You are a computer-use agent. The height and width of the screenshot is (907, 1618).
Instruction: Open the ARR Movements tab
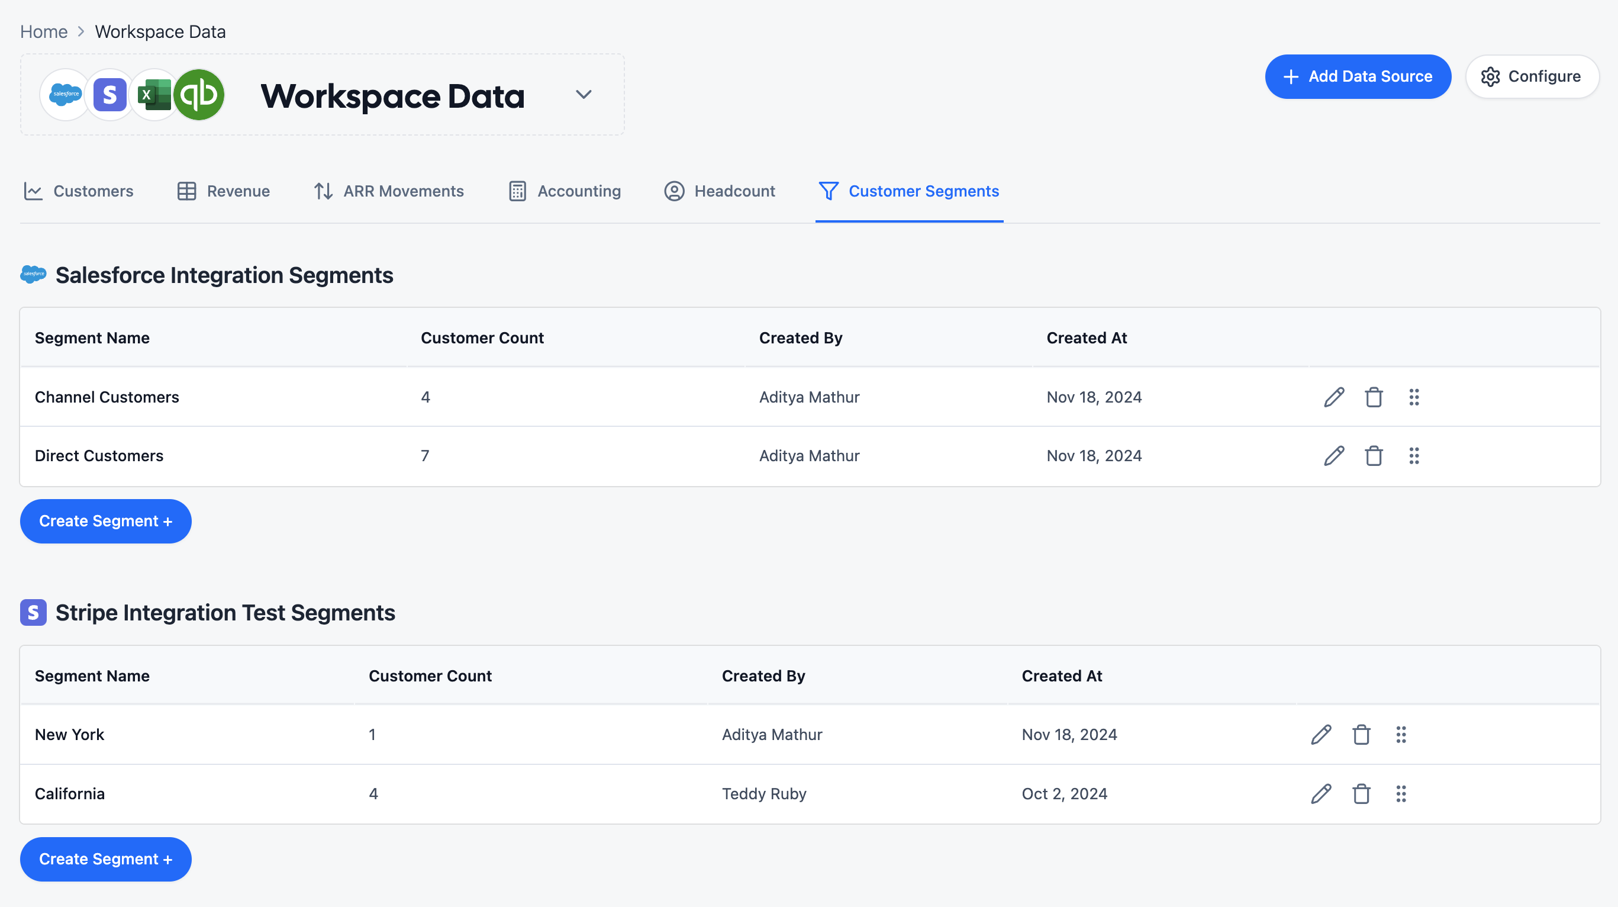point(389,191)
